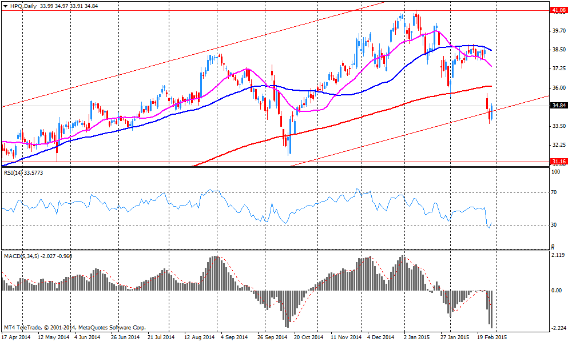Select the red 41.08 price label
The width and height of the screenshot is (572, 342).
click(558, 10)
